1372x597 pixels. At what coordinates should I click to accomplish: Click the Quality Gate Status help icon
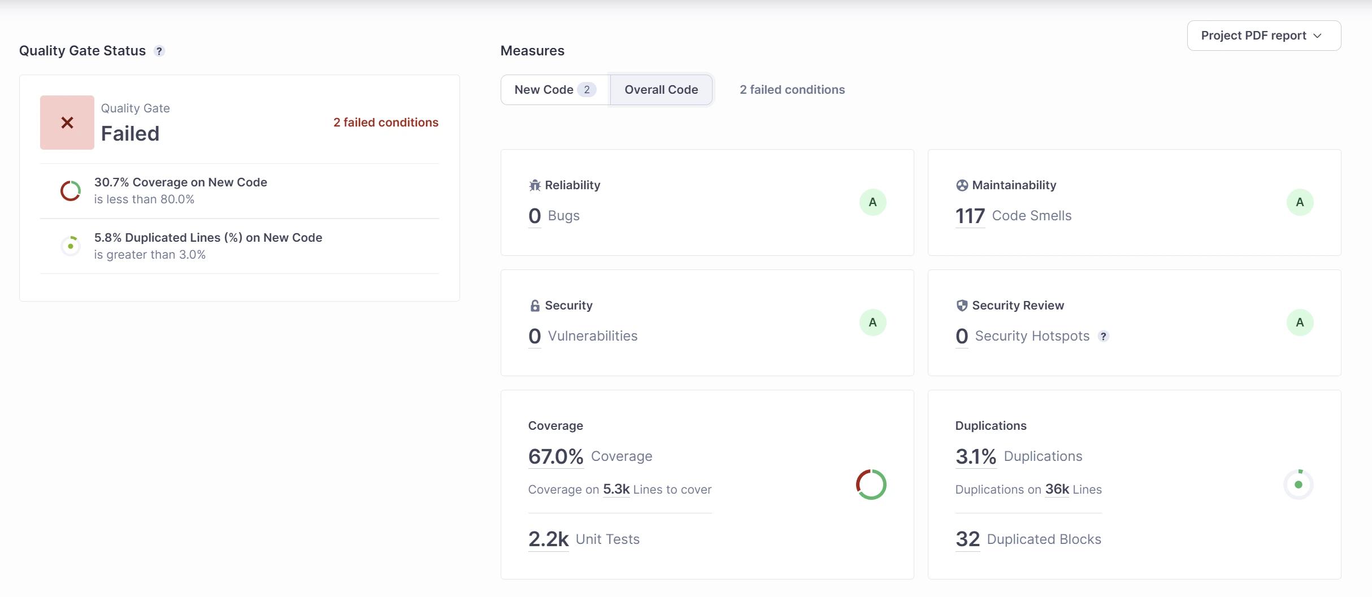pyautogui.click(x=159, y=51)
